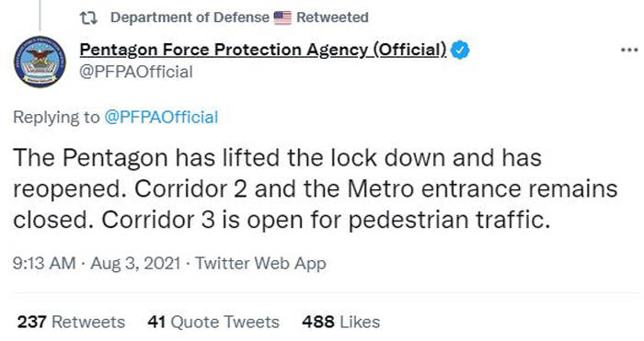This screenshot has width=644, height=341.
Task: Click the blue verified checkmark badge
Action: pos(460,50)
